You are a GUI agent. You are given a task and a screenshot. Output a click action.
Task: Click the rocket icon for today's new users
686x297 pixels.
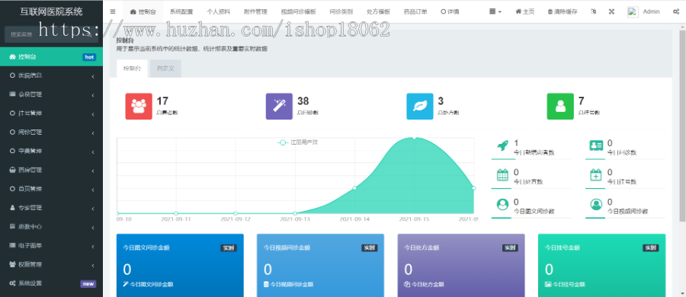click(502, 145)
